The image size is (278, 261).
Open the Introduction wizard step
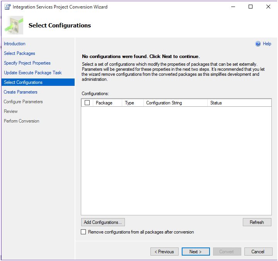(x=15, y=44)
